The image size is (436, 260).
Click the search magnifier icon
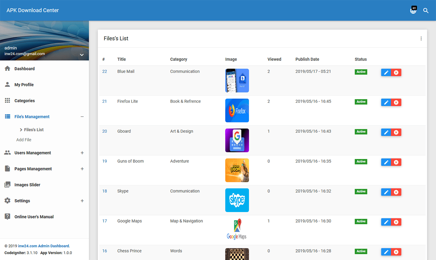(426, 11)
